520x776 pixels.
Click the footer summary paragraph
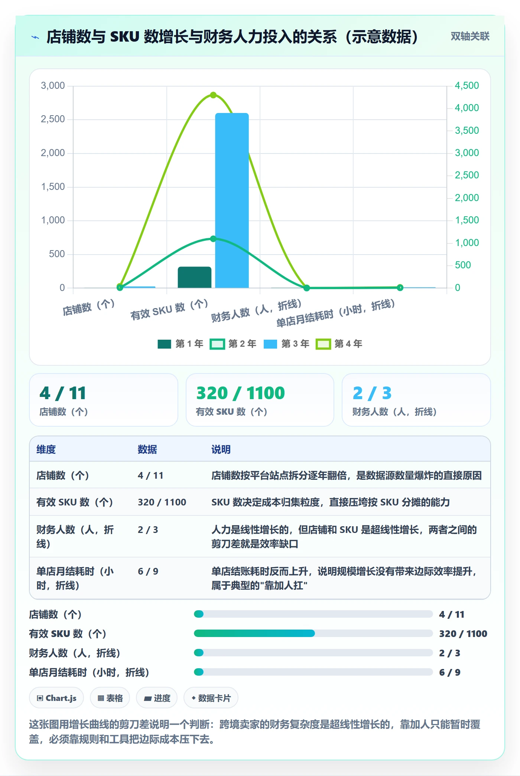pos(255,731)
